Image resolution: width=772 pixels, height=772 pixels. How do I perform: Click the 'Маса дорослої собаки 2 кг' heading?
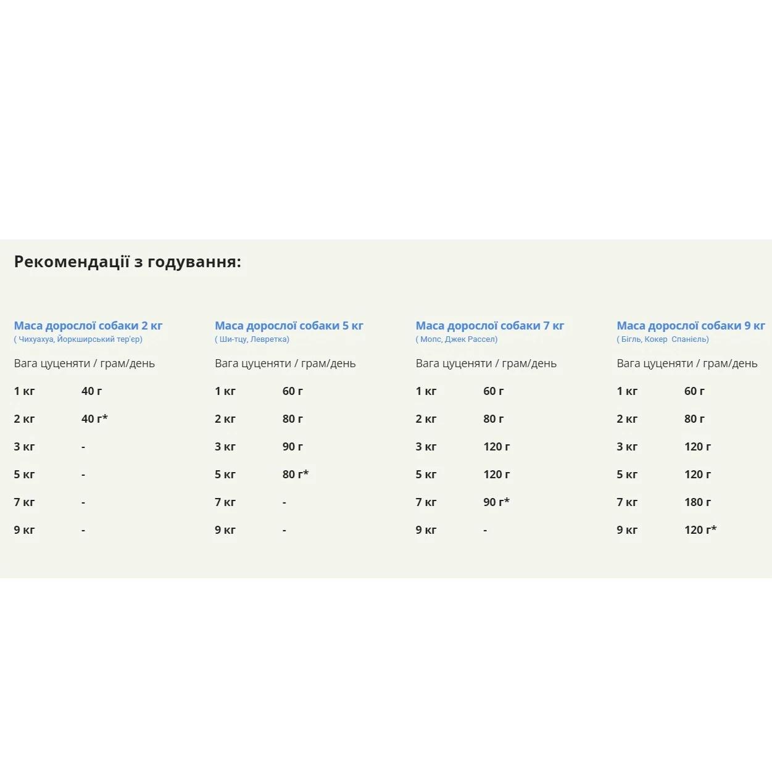(88, 326)
